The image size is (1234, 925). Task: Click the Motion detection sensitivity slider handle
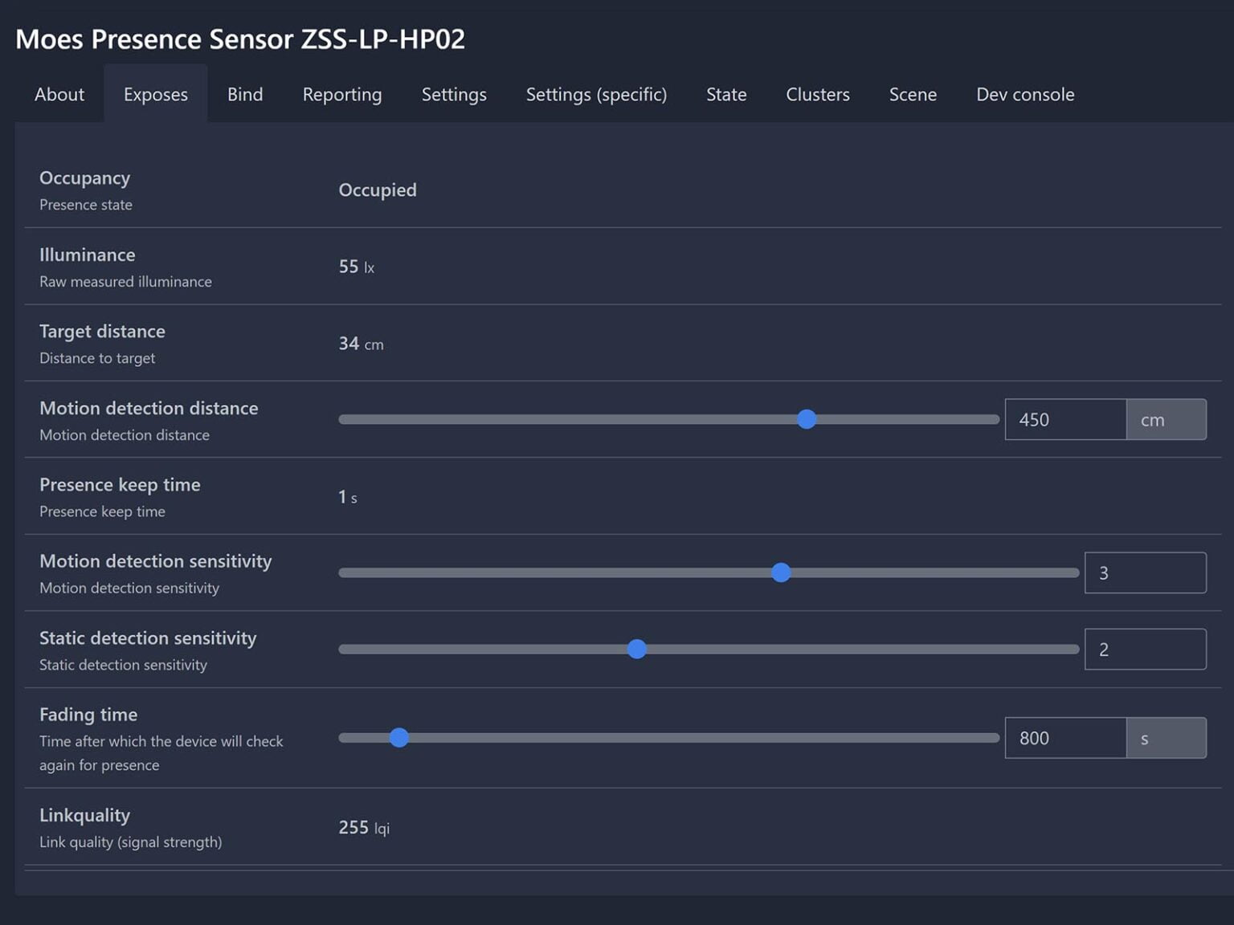coord(780,573)
